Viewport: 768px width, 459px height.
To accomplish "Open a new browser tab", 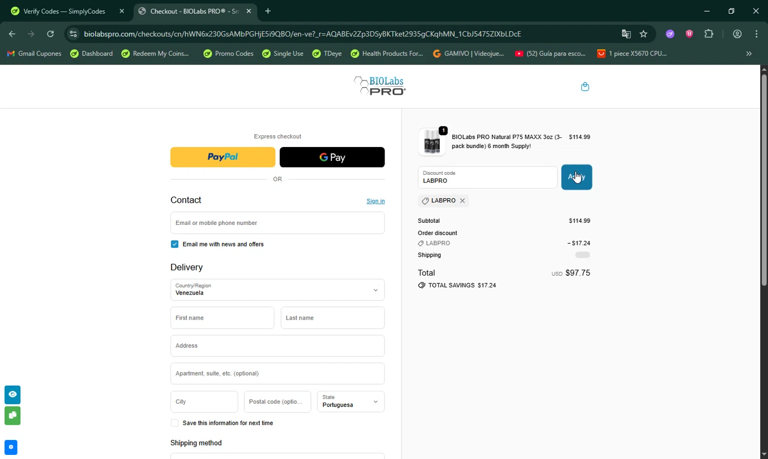I will pyautogui.click(x=268, y=11).
